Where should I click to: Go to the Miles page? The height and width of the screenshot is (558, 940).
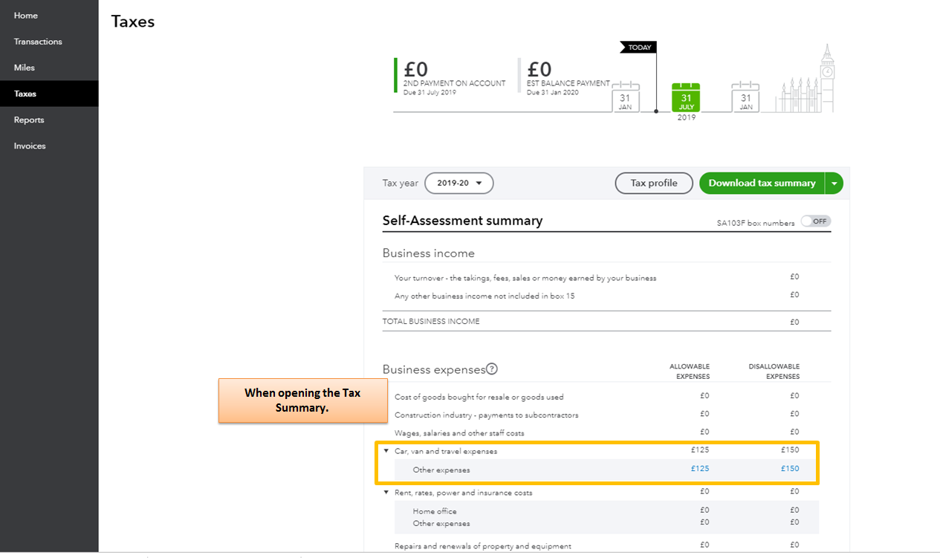pyautogui.click(x=24, y=67)
